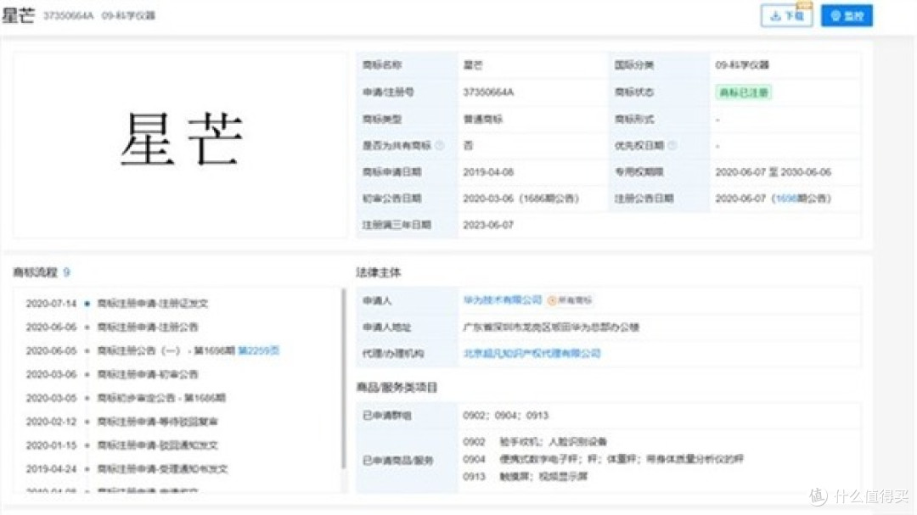Click applied groups value 0902; 0904; 0913
Screen dimensions: 917x515
(506, 416)
